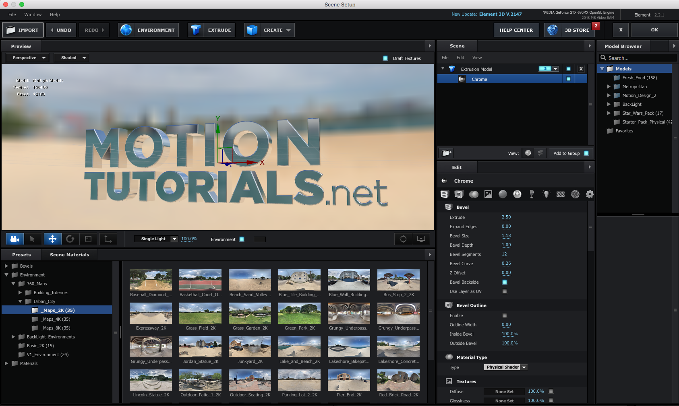The image size is (679, 406).
Task: Open the basic sphere settings icon
Action: (x=503, y=194)
